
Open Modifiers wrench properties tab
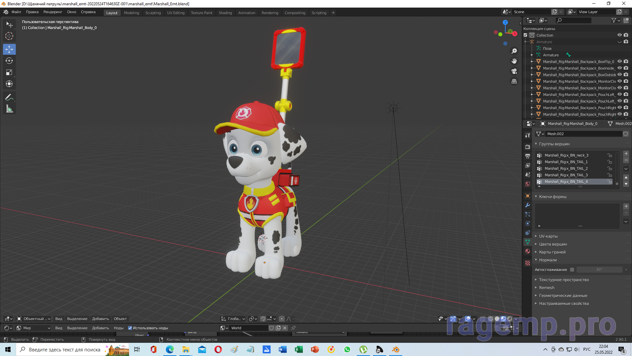tap(528, 205)
